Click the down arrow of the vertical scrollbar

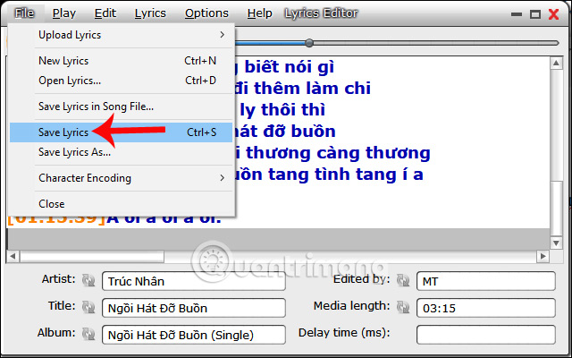(x=556, y=243)
